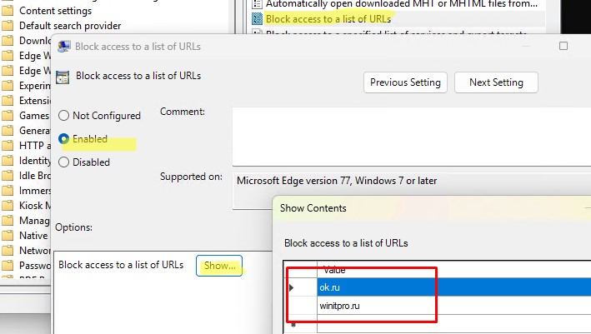Click the Previous Setting button
The width and height of the screenshot is (591, 334).
point(405,82)
